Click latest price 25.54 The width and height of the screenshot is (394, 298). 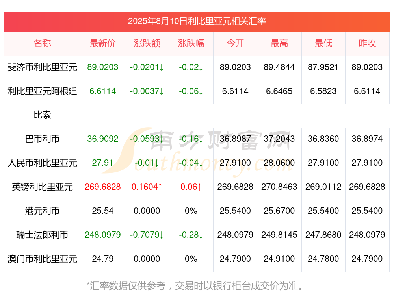pyautogui.click(x=103, y=211)
